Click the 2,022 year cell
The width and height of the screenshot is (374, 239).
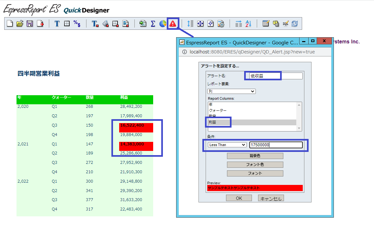(x=23, y=181)
